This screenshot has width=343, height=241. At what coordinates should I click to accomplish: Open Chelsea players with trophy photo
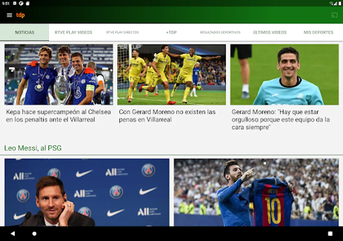click(59, 74)
